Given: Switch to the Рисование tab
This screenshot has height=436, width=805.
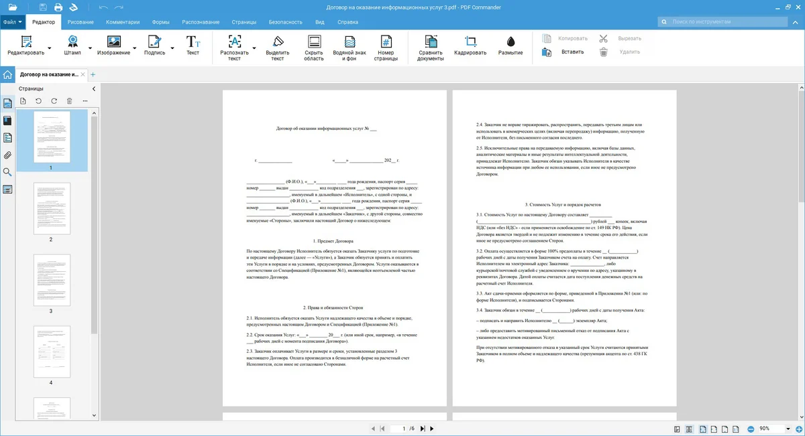Looking at the screenshot, I should [80, 22].
